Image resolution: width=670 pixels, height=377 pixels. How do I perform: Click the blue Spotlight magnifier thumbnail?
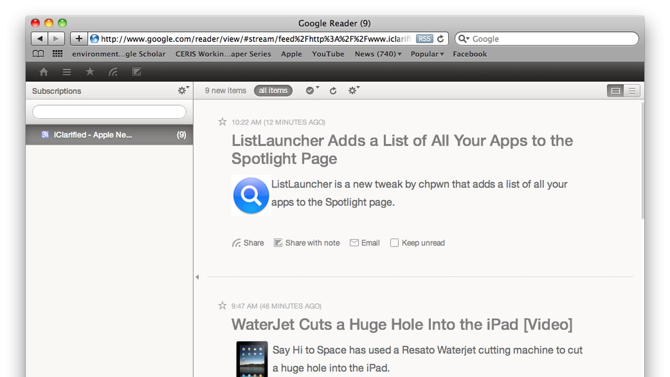coord(251,195)
